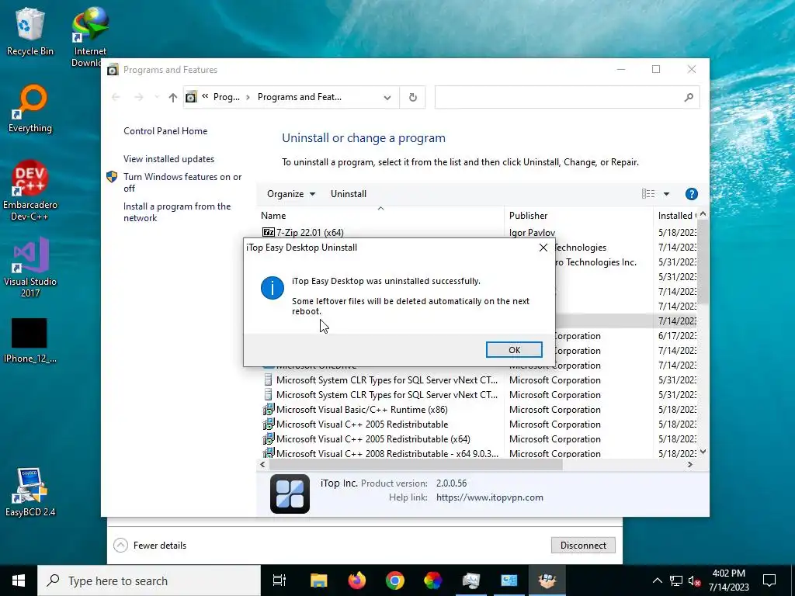
Task: Click the blue info icon in dialog
Action: [273, 288]
